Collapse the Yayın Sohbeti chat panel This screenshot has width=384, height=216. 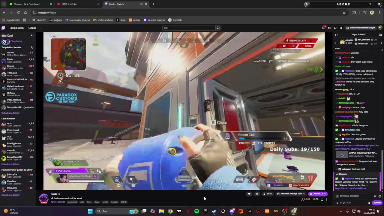[336, 35]
